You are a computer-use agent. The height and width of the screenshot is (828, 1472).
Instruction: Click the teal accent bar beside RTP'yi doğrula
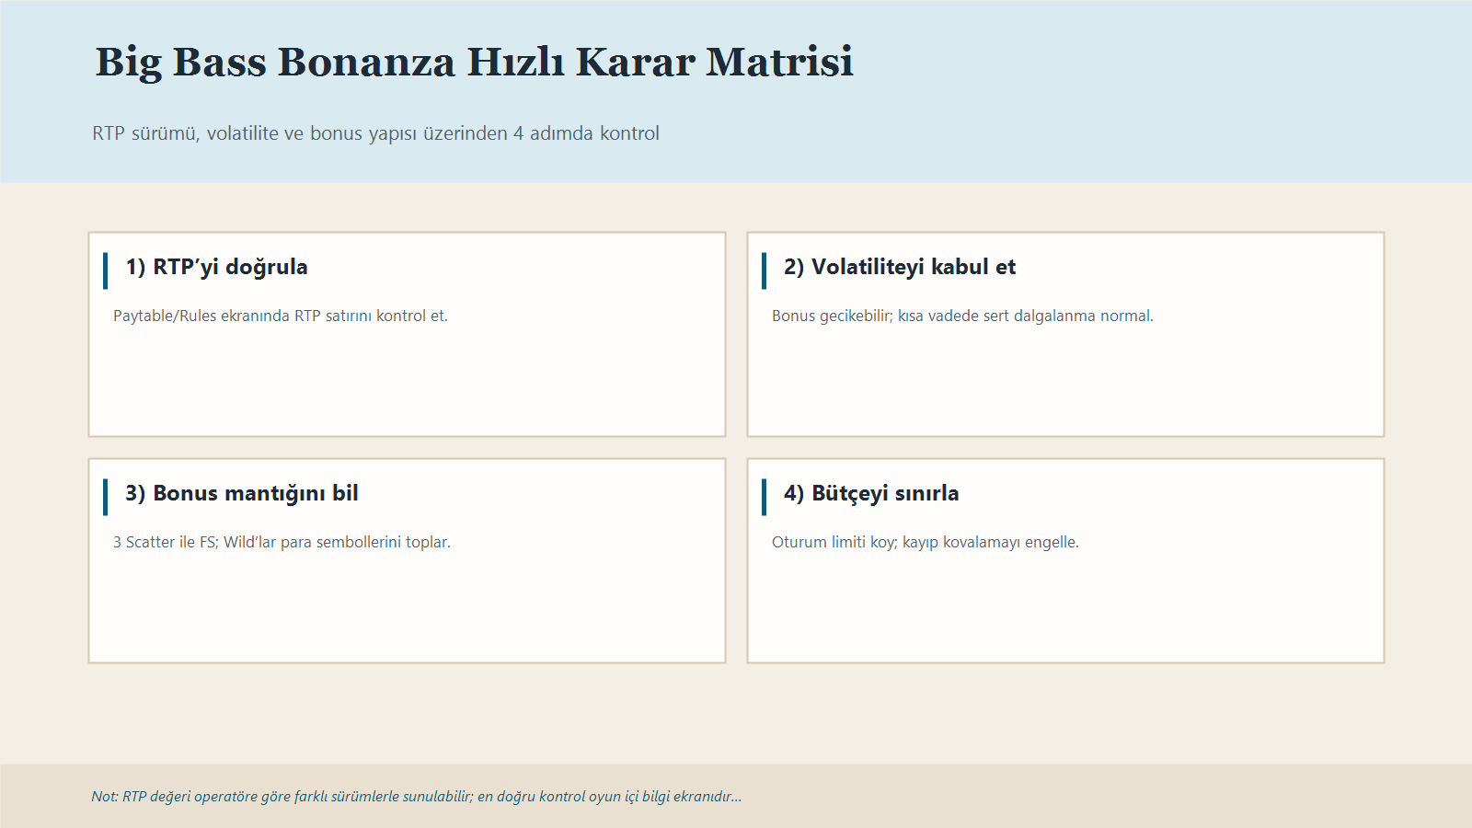point(106,268)
